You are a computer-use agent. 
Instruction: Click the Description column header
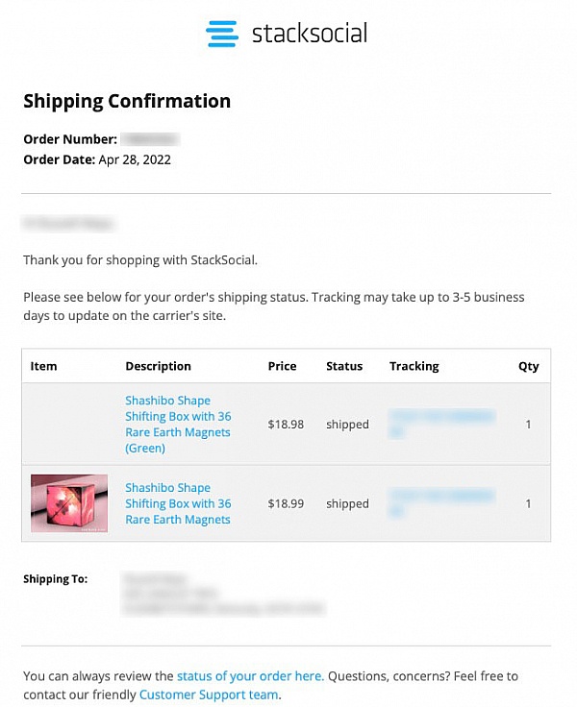pos(158,366)
